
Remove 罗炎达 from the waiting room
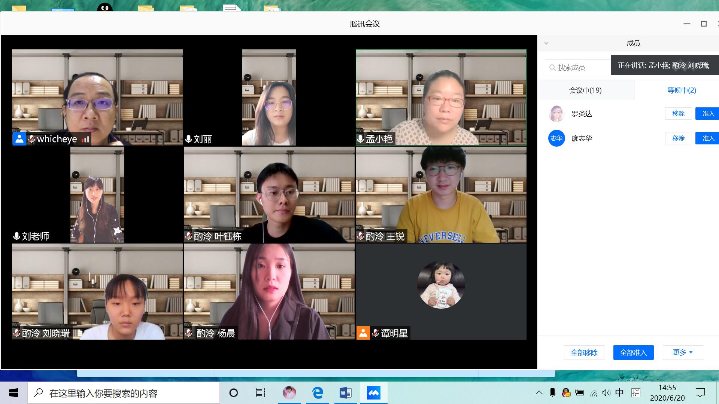tap(678, 114)
